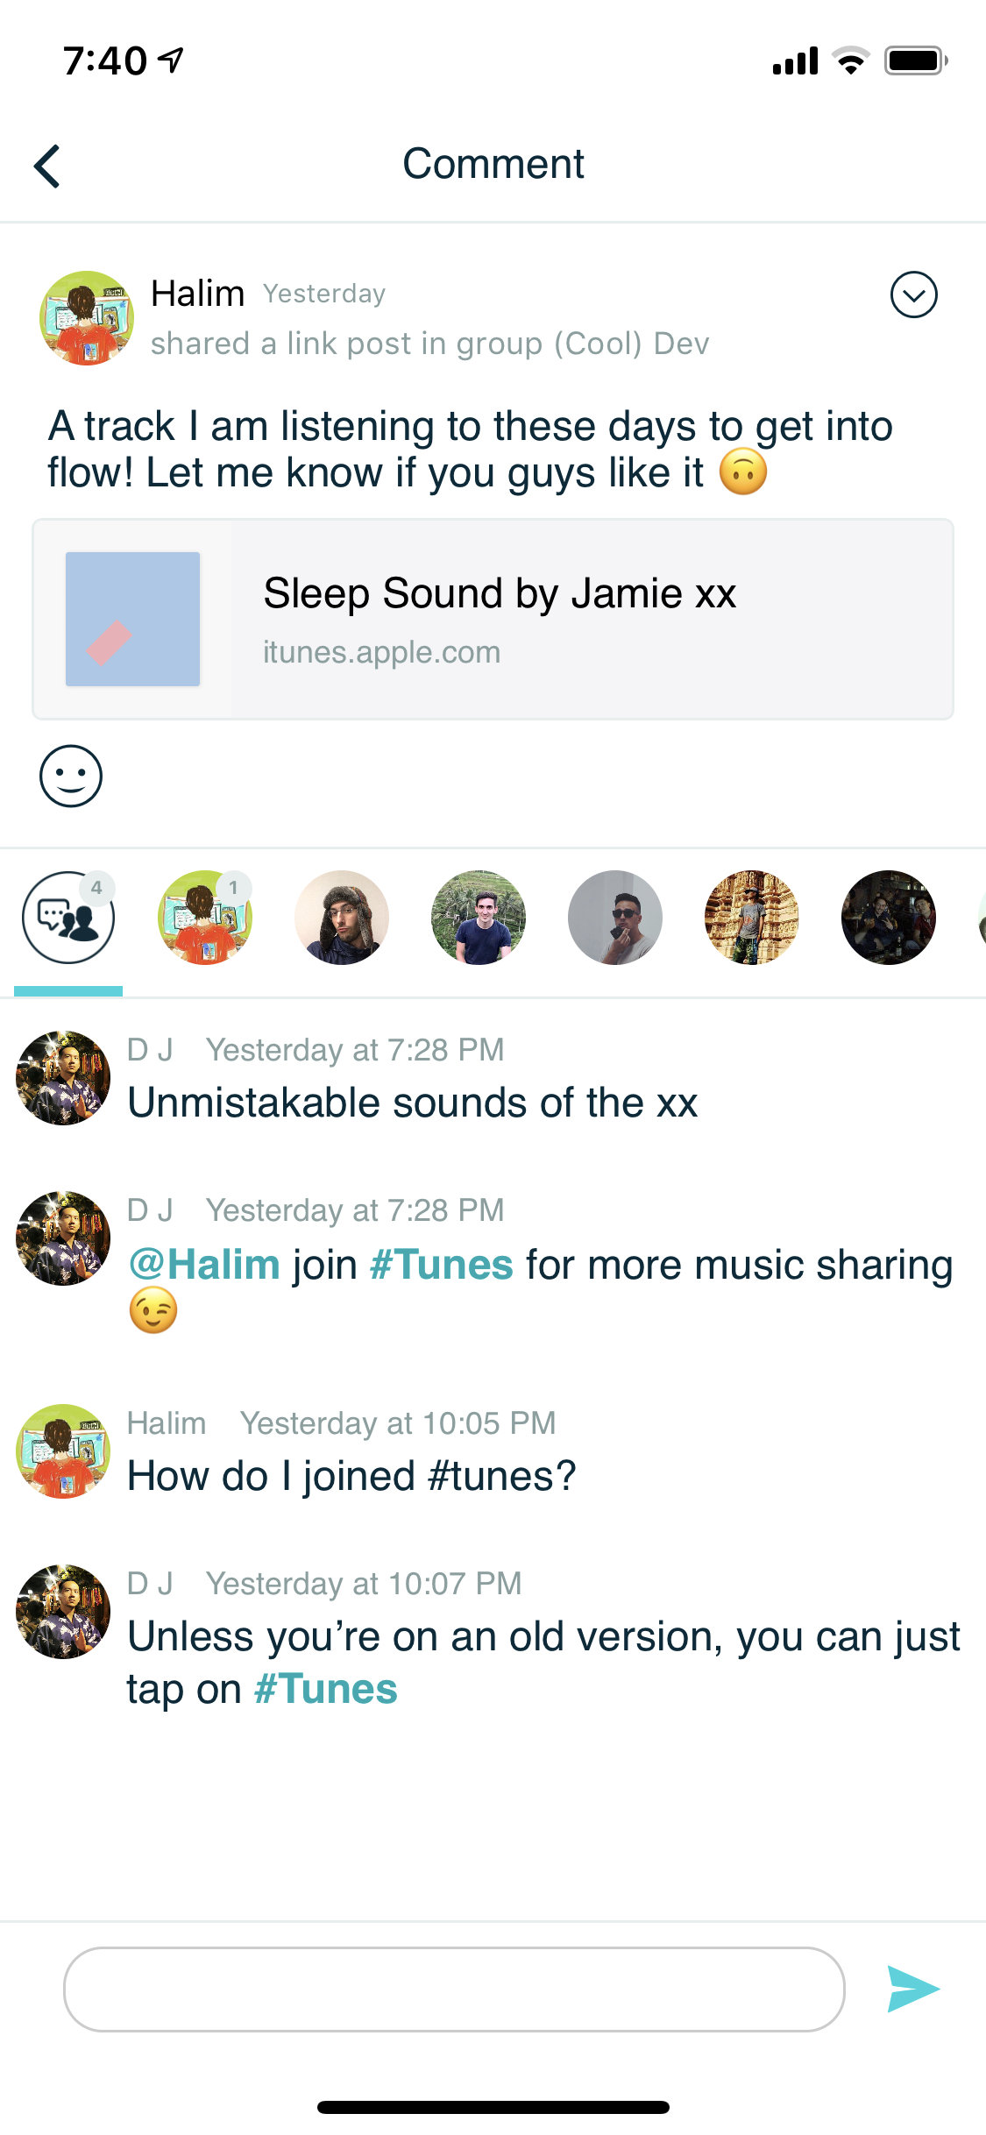The width and height of the screenshot is (986, 2135).
Task: Tap Halim's avatar beside the #tunes question
Action: click(63, 1451)
